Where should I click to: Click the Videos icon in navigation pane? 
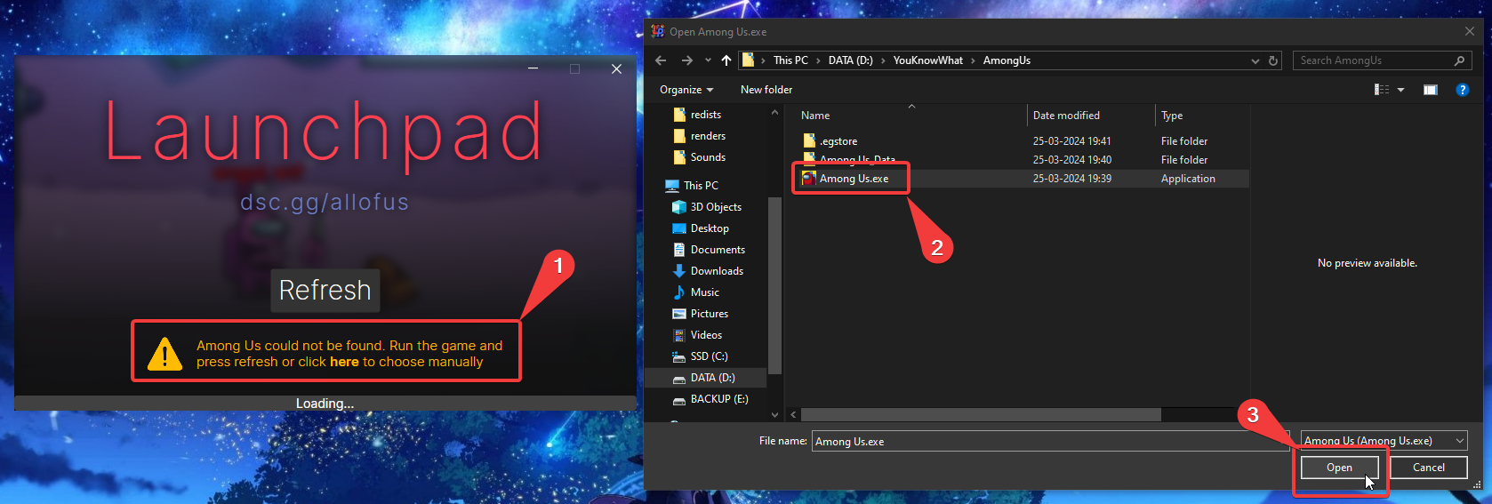click(679, 335)
